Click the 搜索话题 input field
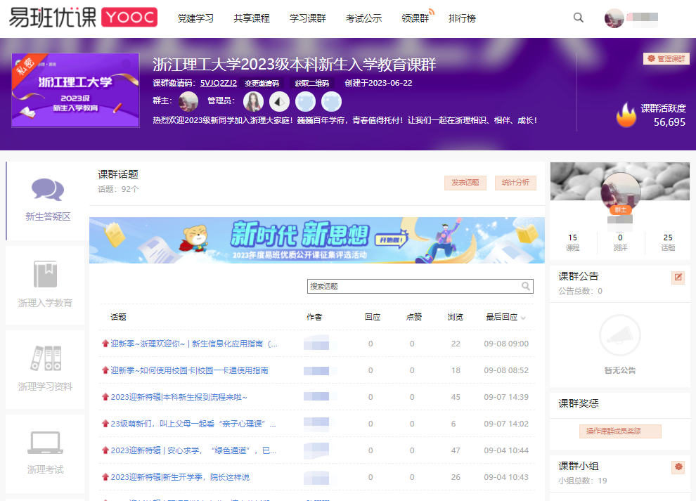Image resolution: width=696 pixels, height=501 pixels. [413, 287]
